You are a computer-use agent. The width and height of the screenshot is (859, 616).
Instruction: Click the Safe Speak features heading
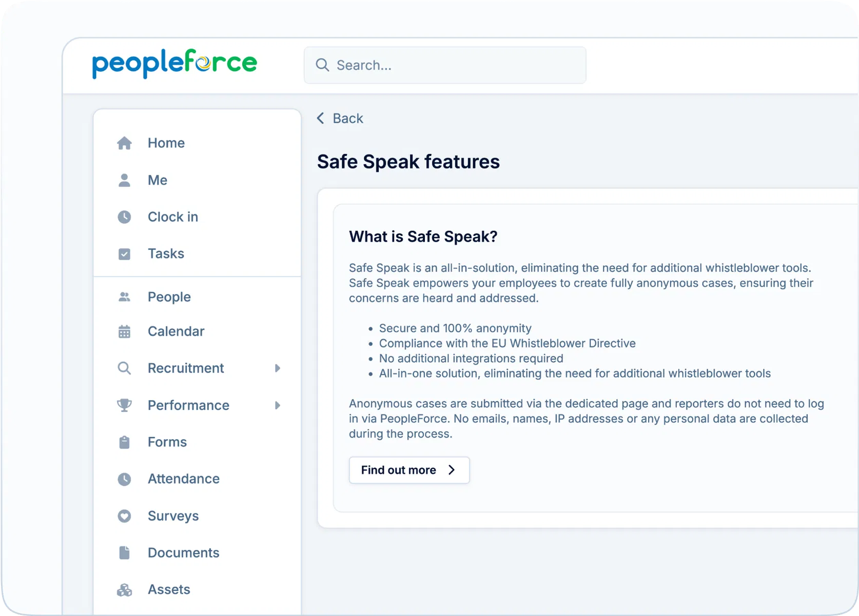(408, 162)
